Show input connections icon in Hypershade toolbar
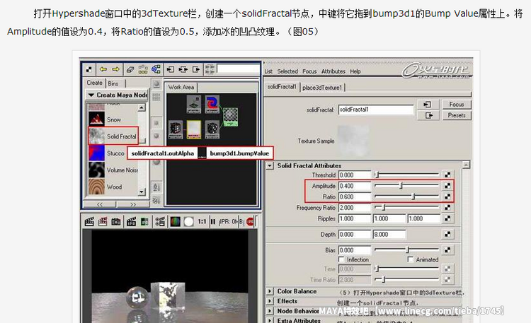Screen dimensions: 531x323 tap(170, 69)
